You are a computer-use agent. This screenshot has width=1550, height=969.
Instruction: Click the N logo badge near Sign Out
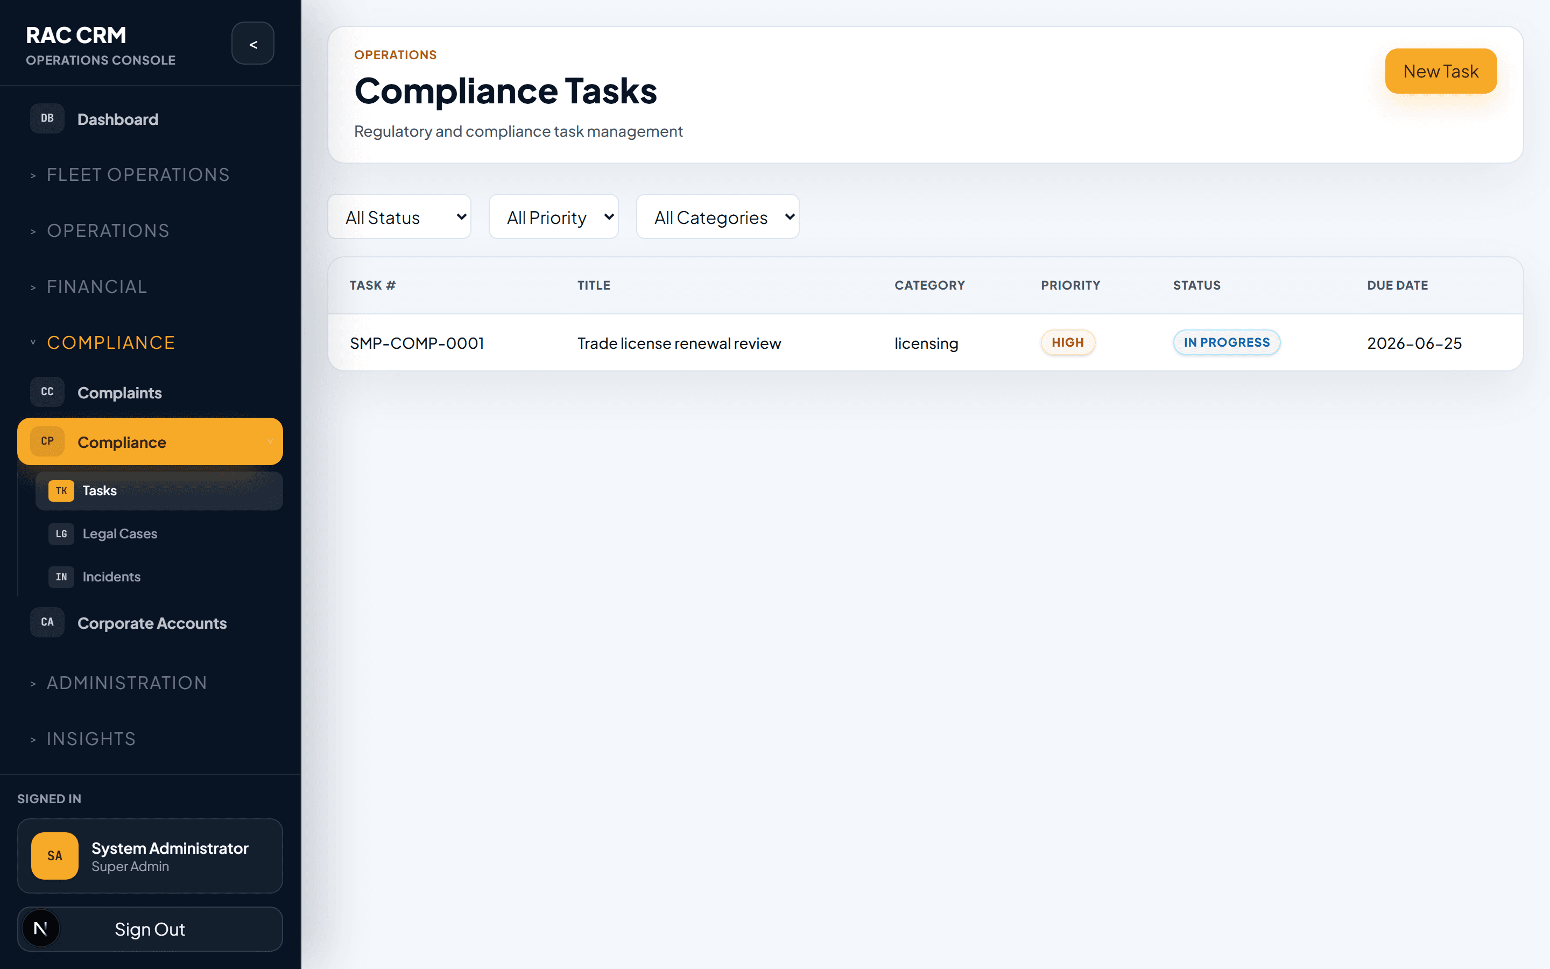[40, 929]
